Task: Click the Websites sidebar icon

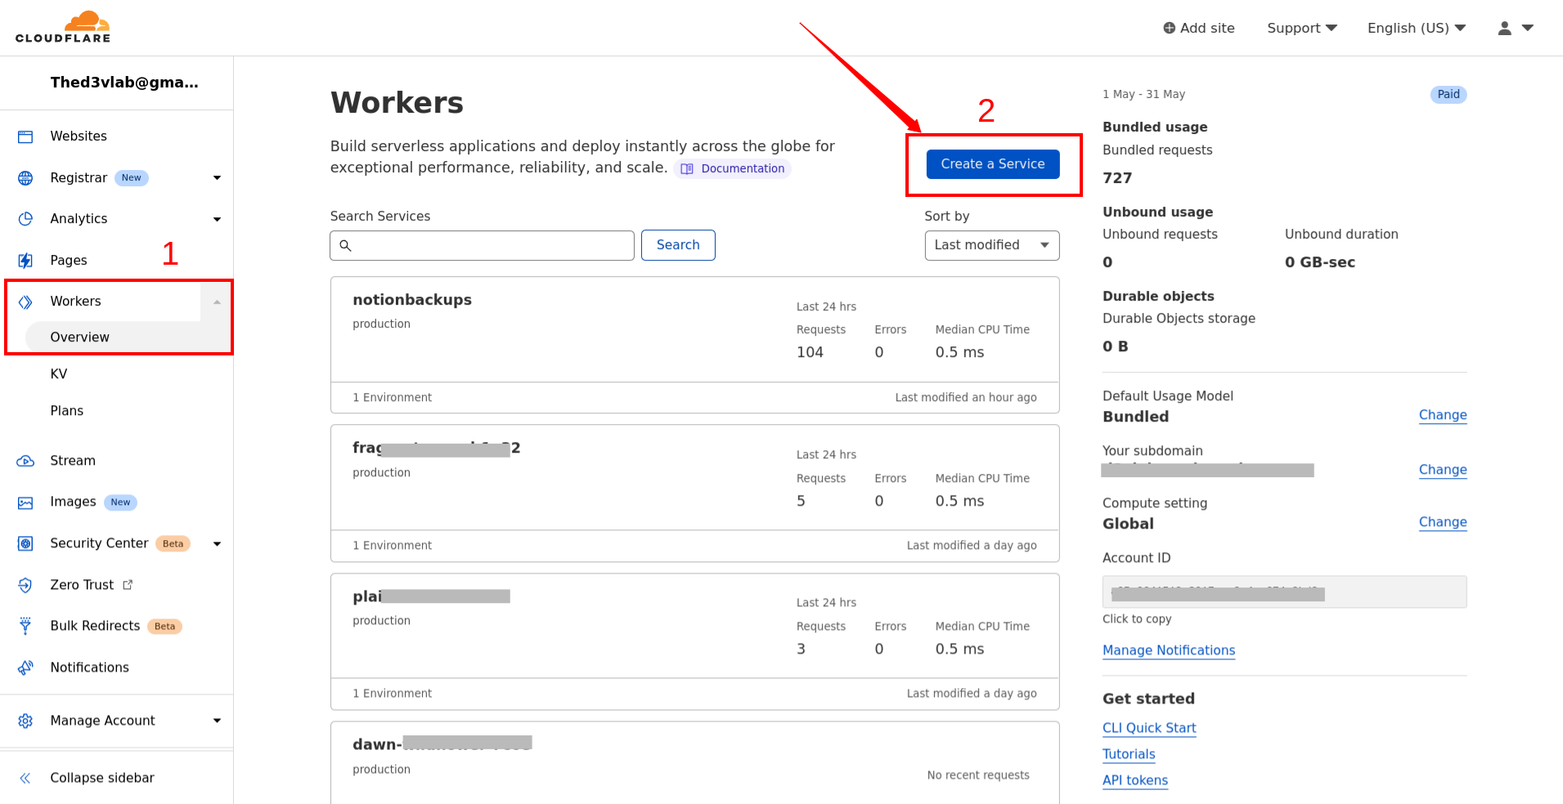Action: pyautogui.click(x=25, y=136)
